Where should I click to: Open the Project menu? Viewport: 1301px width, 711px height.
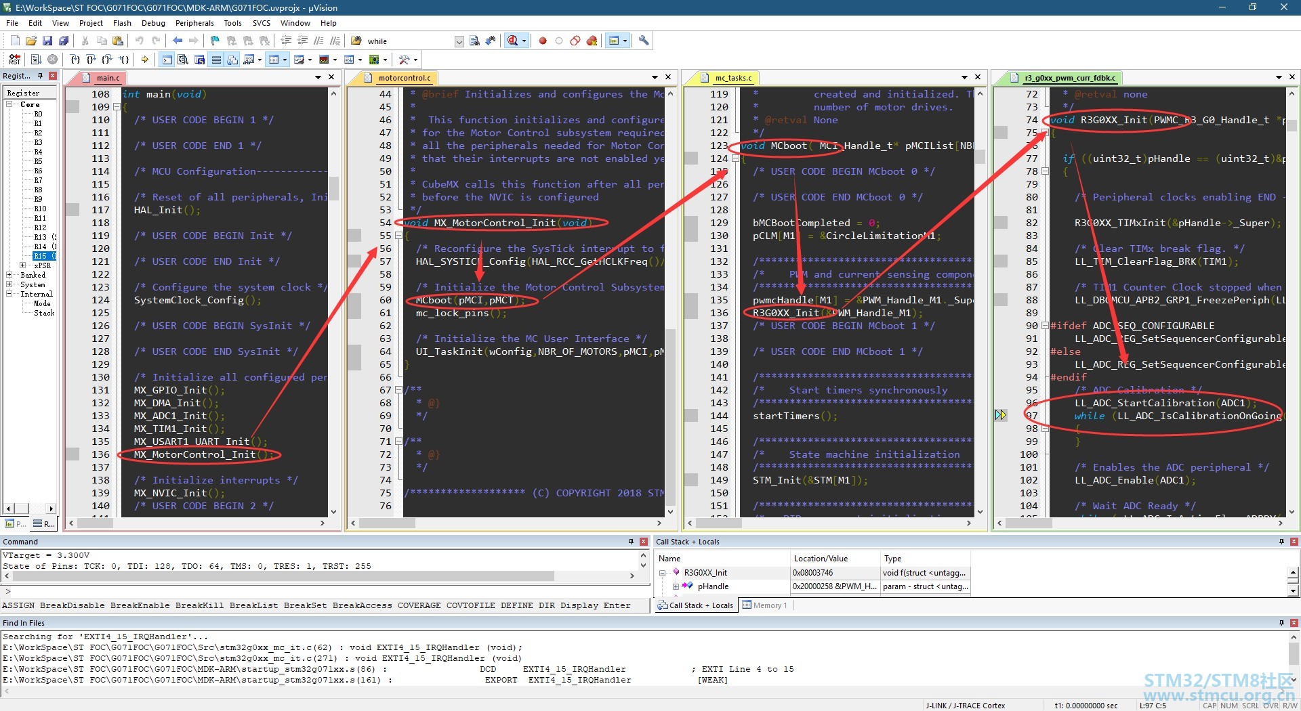[x=91, y=23]
